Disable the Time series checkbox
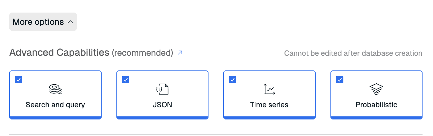This screenshot has height=136, width=433. pyautogui.click(x=233, y=80)
